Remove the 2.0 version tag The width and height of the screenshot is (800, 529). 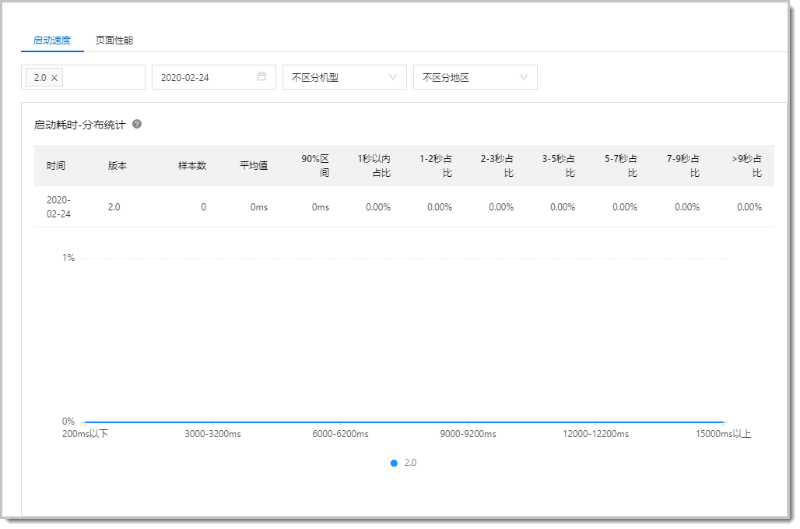pyautogui.click(x=54, y=78)
